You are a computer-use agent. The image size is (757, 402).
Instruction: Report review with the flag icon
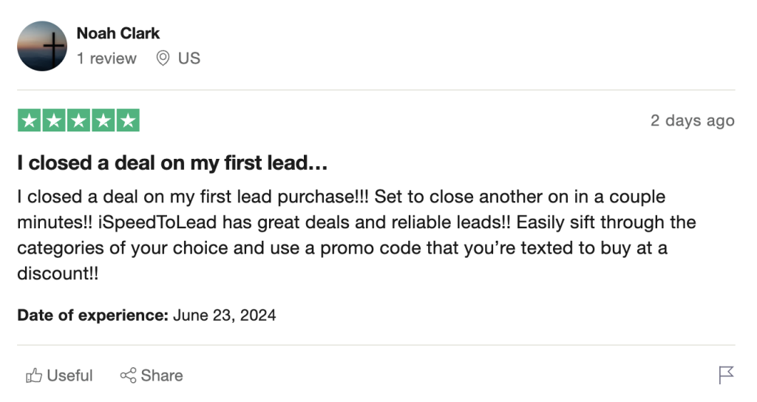click(x=727, y=375)
